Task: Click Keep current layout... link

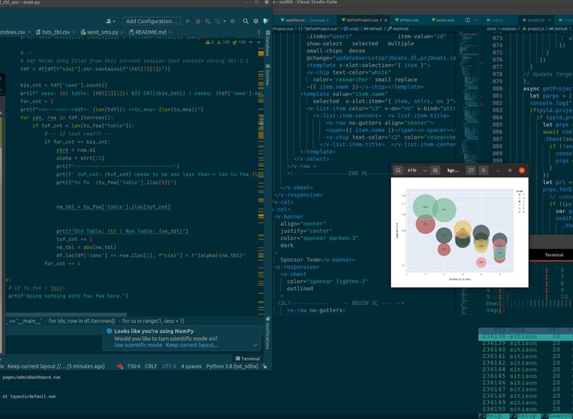Action: point(192,345)
